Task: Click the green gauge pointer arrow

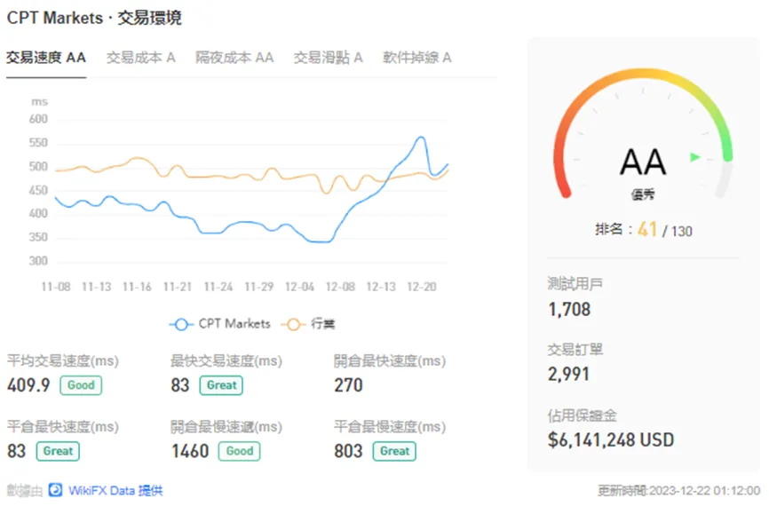Action: point(695,157)
